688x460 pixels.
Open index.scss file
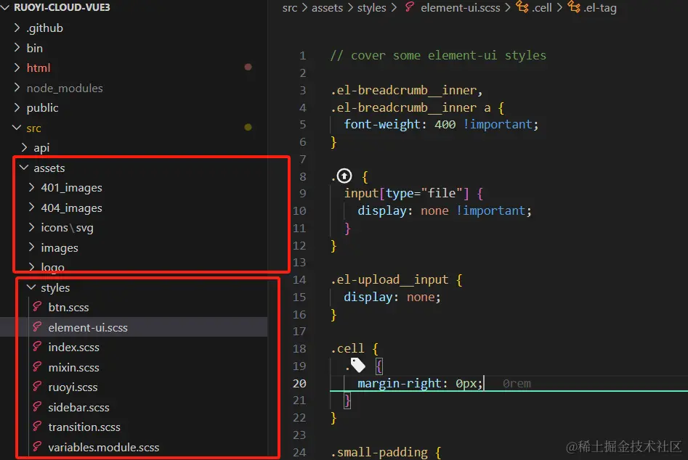point(73,348)
